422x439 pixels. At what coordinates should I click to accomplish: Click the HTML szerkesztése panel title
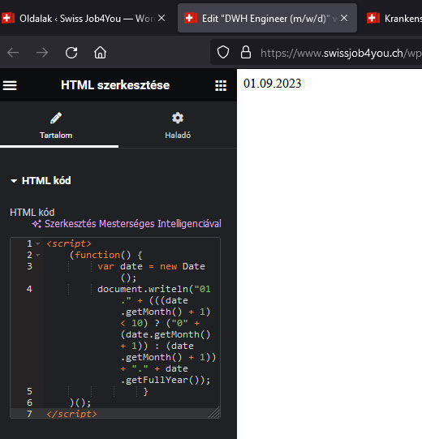coord(115,85)
